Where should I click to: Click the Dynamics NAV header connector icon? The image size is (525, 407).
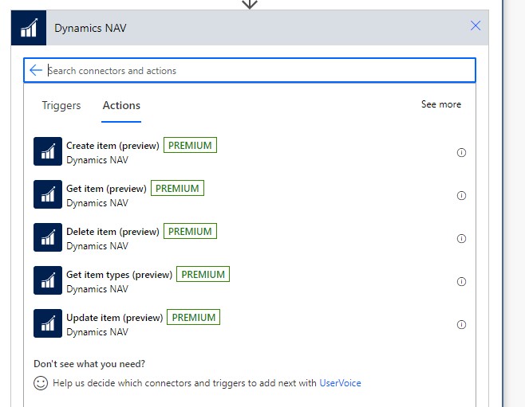(29, 28)
